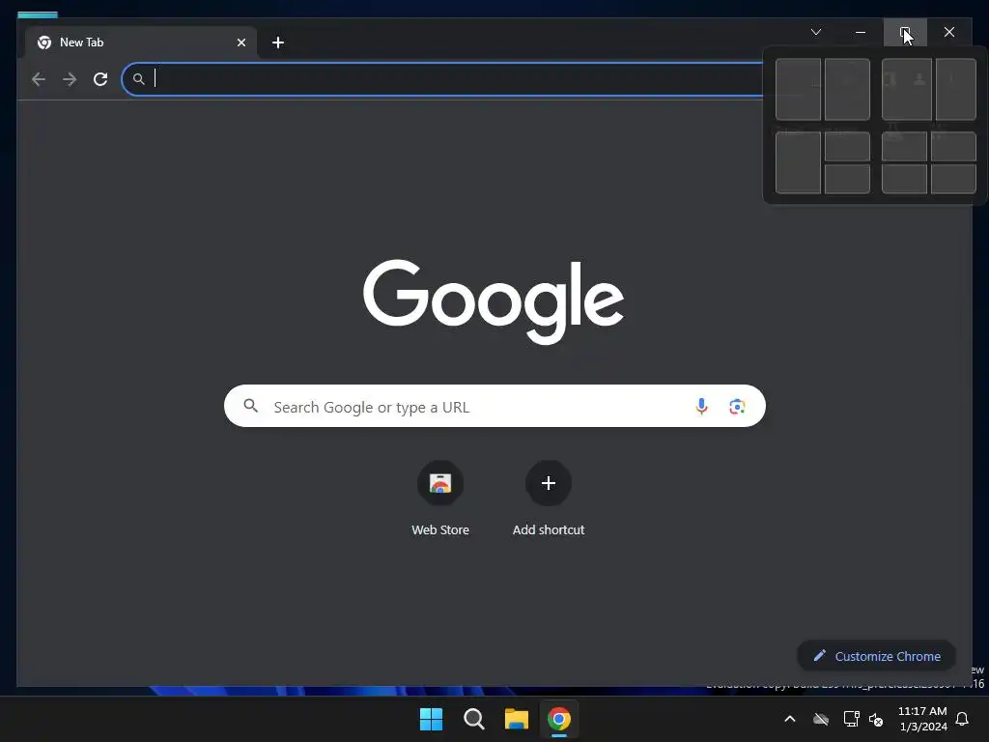Click the maximize button of Chrome
This screenshot has width=989, height=742.
[x=905, y=32]
